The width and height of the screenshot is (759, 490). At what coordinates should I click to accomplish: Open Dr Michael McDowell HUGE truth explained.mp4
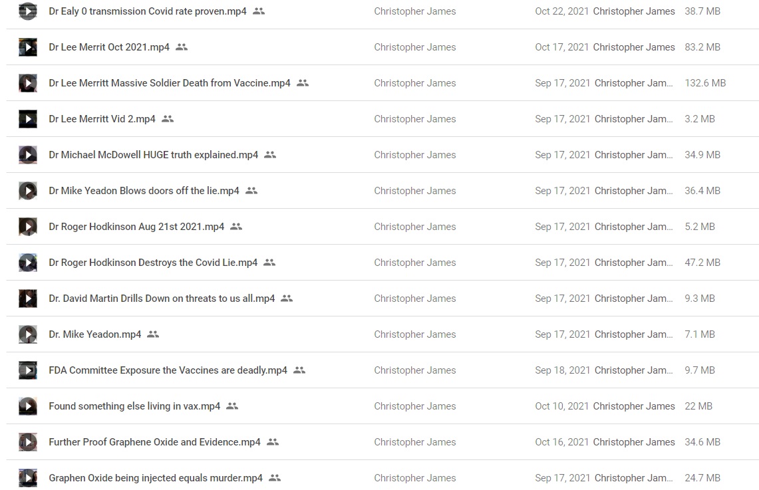point(154,155)
